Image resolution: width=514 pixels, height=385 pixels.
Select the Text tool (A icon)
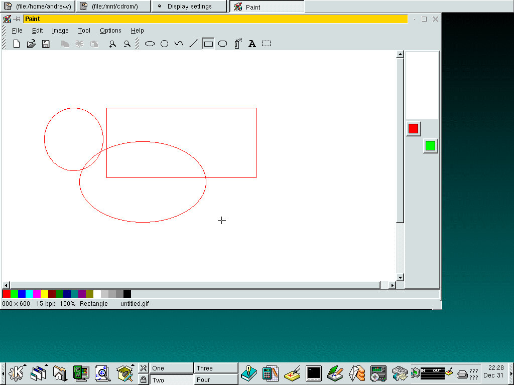(252, 44)
